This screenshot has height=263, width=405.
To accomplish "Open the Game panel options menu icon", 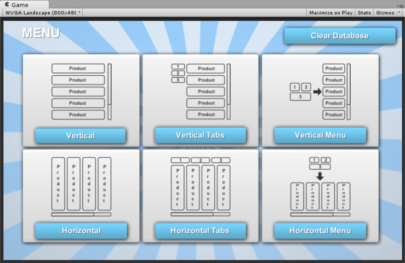I will click(400, 5).
